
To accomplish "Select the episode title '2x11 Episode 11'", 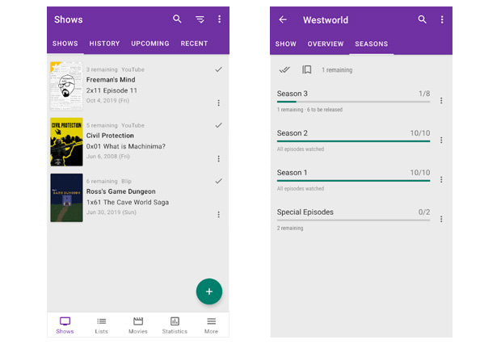I will point(112,90).
